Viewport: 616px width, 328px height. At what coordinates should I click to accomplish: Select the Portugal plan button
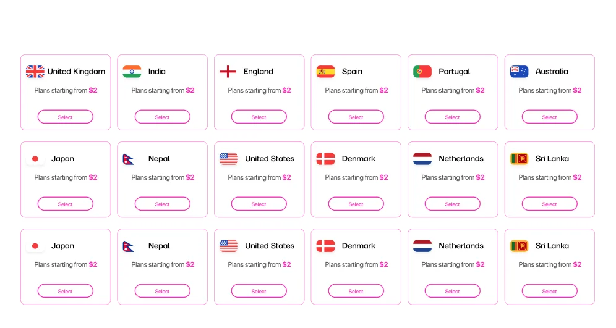[453, 117]
